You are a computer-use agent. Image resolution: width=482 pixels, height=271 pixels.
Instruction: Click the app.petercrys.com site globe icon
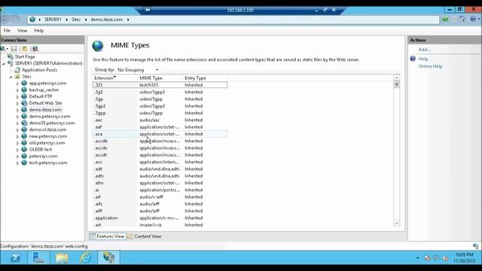24,83
